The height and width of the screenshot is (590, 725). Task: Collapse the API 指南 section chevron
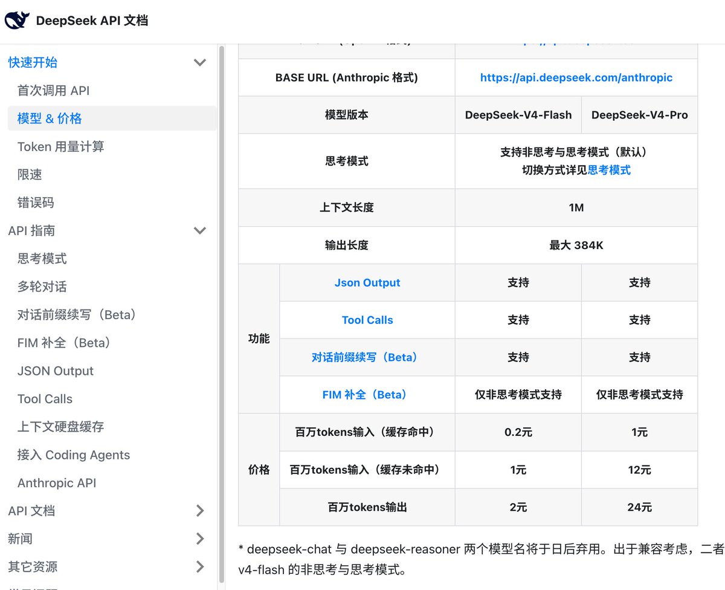pyautogui.click(x=199, y=230)
